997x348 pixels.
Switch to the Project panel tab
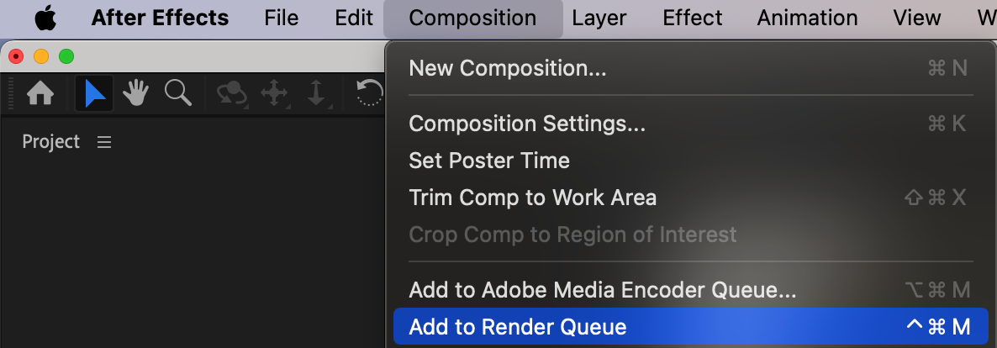(51, 142)
